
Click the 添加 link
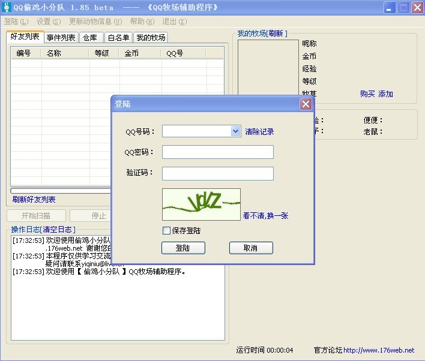(385, 94)
